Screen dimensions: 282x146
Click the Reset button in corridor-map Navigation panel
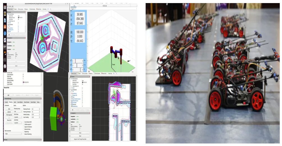(80, 136)
